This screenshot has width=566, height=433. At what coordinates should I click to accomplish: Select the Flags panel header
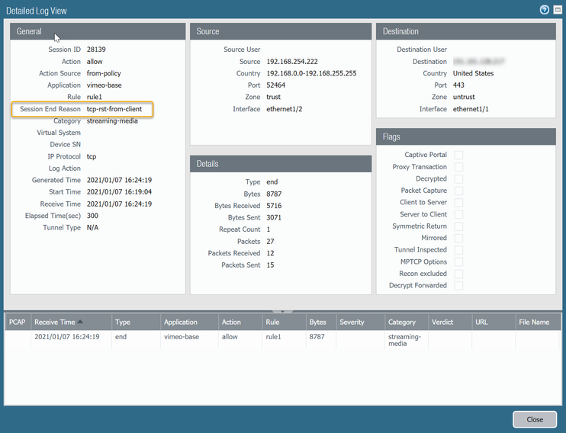click(x=465, y=136)
